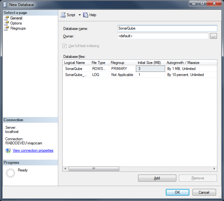The image size is (224, 201).
Task: Close the New Database window
Action: [x=214, y=3]
